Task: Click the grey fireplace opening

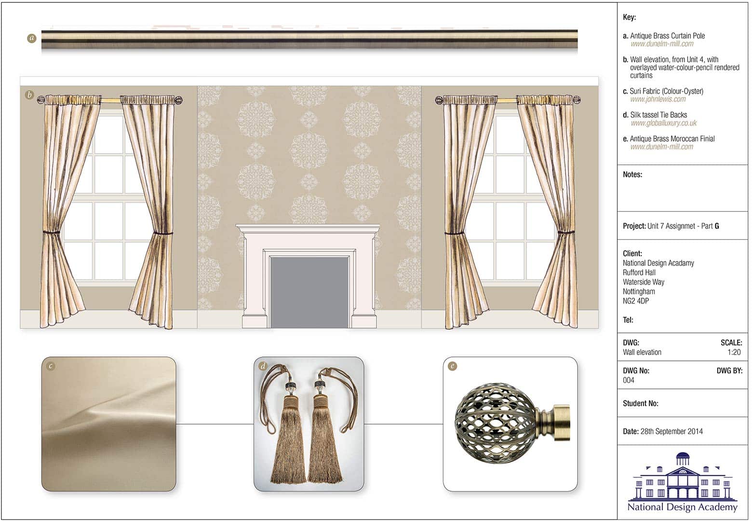Action: [309, 292]
